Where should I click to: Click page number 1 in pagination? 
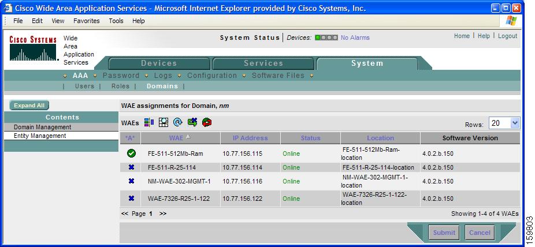(x=150, y=214)
